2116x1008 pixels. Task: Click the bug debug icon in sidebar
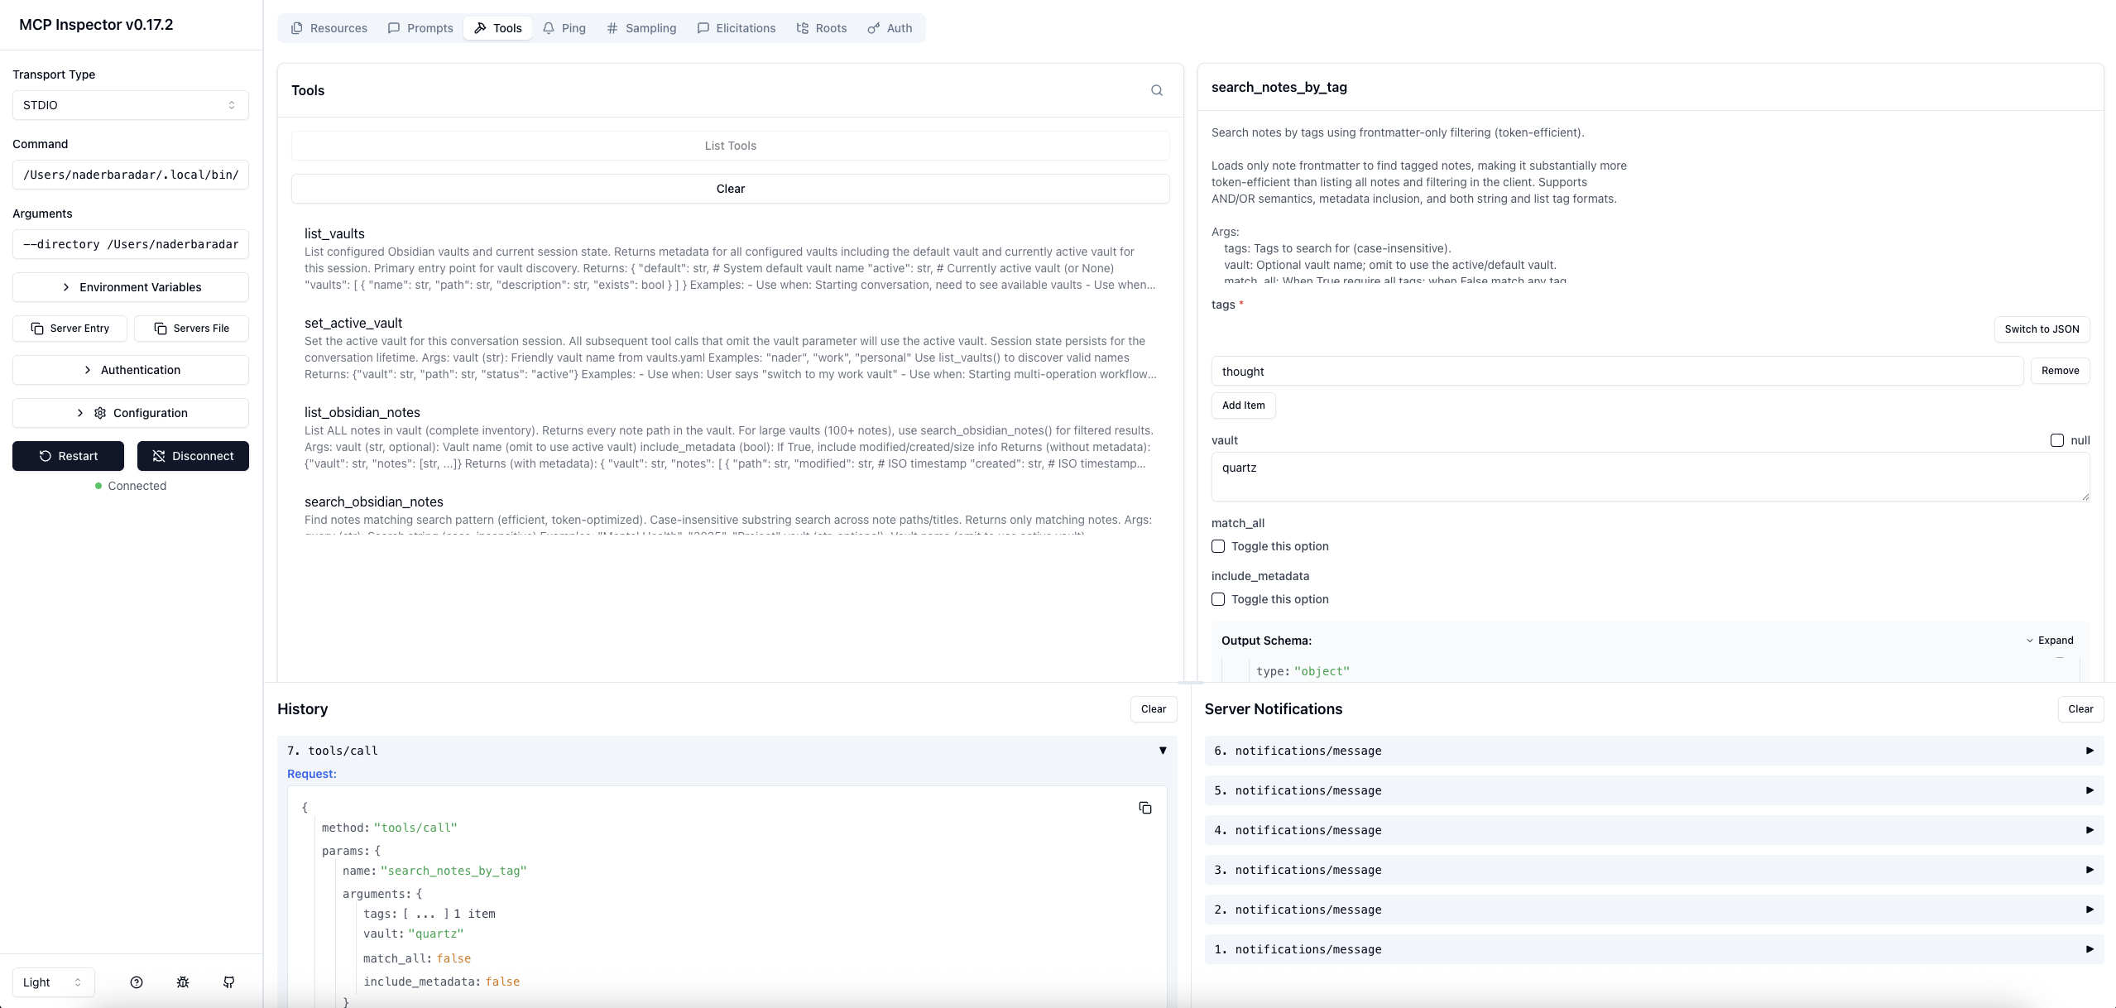(x=183, y=982)
